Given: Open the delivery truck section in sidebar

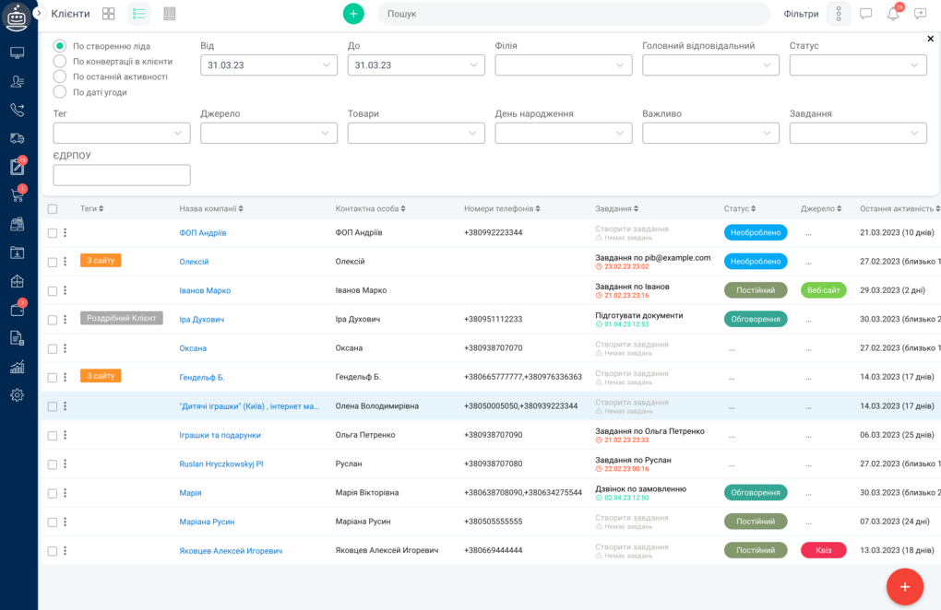Looking at the screenshot, I should click(17, 138).
